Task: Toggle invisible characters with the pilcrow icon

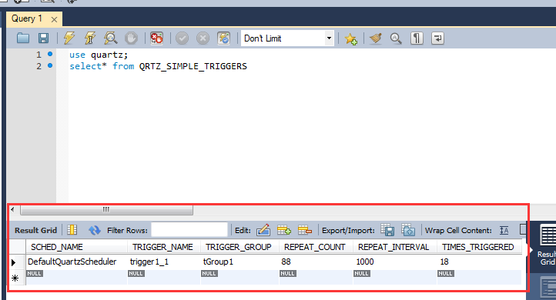Action: pos(417,38)
